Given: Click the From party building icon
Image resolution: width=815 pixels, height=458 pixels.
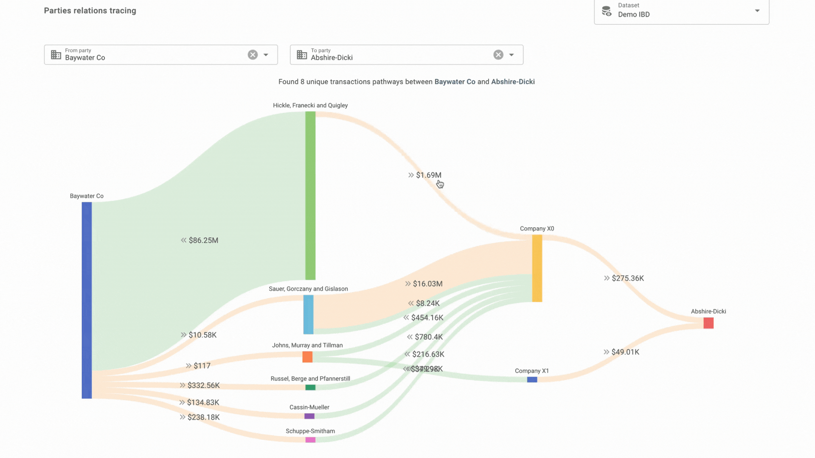Looking at the screenshot, I should (56, 55).
